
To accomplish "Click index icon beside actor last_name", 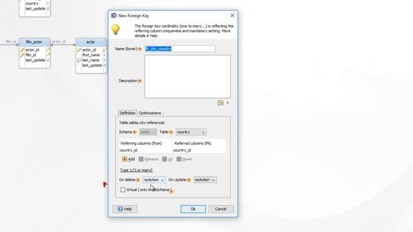I will click(79, 60).
